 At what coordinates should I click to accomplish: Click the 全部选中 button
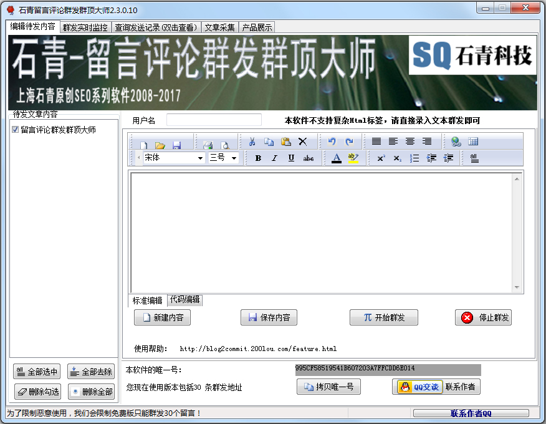(x=37, y=372)
